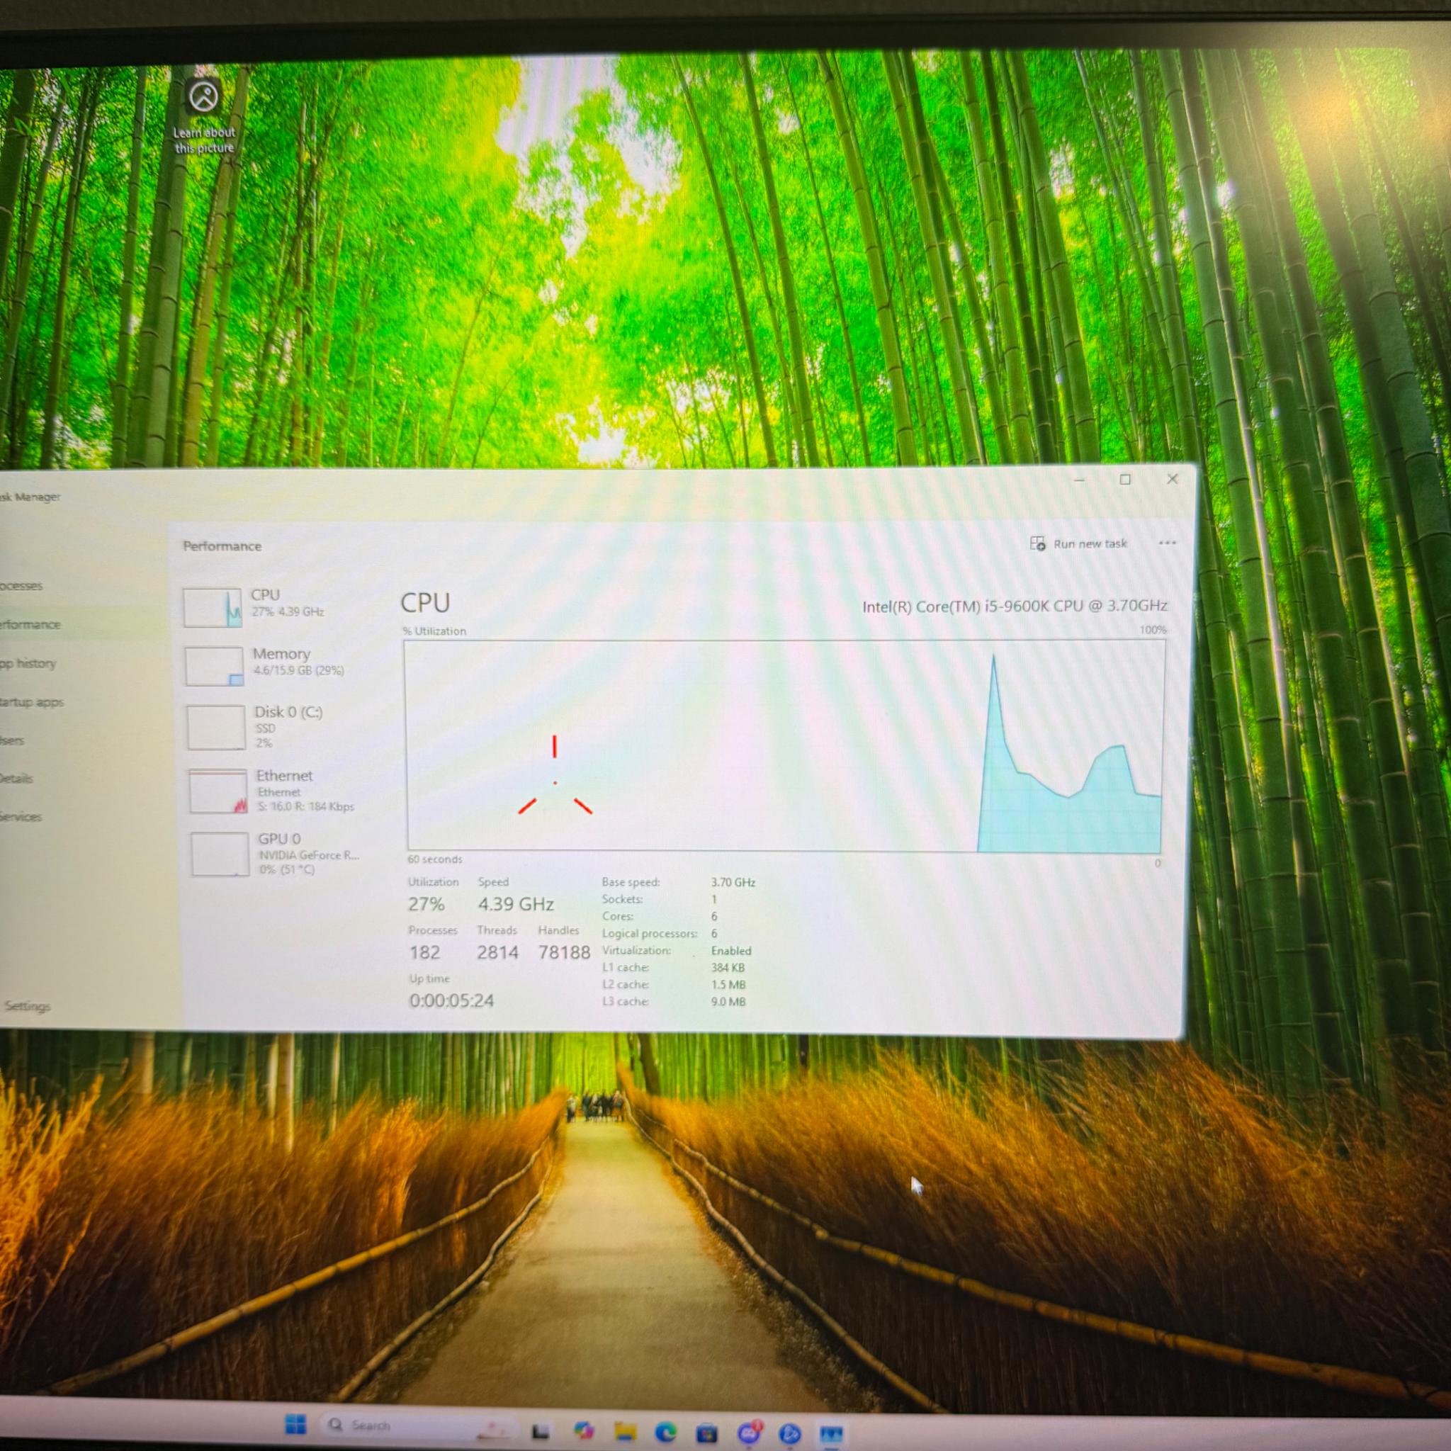Switch to Startup apps sidebar tab
The height and width of the screenshot is (1451, 1451).
click(x=32, y=702)
